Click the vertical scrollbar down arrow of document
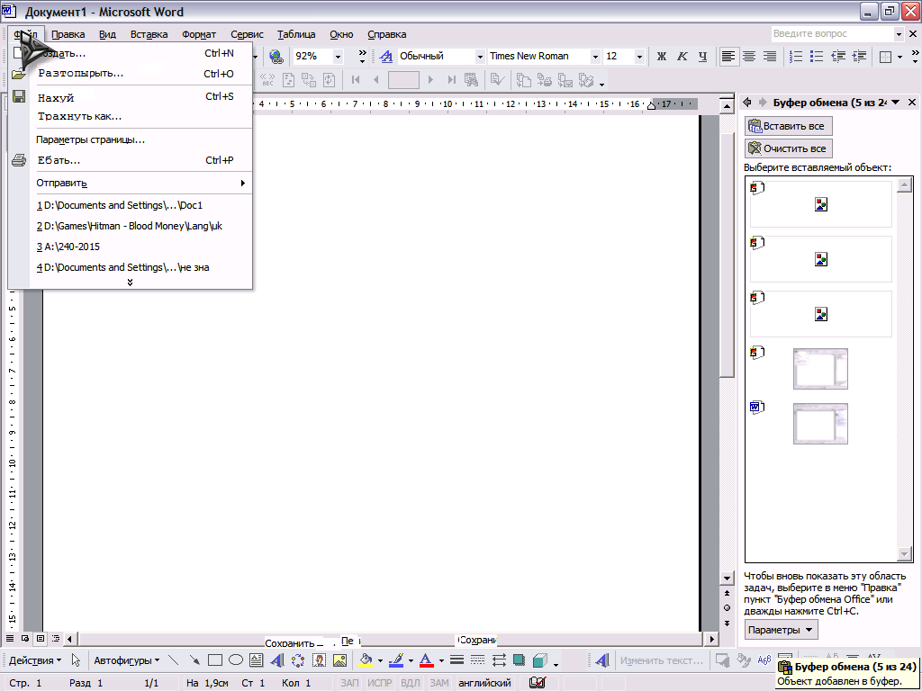Image resolution: width=922 pixels, height=691 pixels. [728, 579]
